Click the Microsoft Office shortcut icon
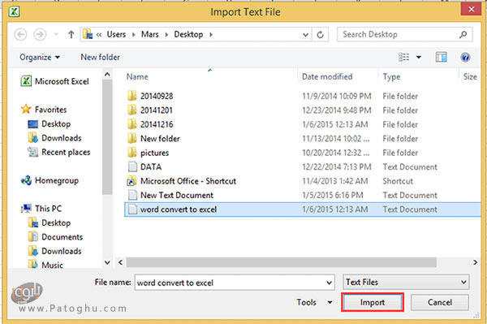Image resolution: width=487 pixels, height=324 pixels. coord(132,181)
